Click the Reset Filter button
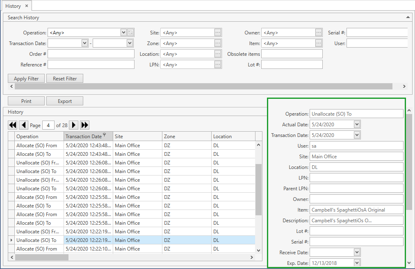 coord(65,79)
